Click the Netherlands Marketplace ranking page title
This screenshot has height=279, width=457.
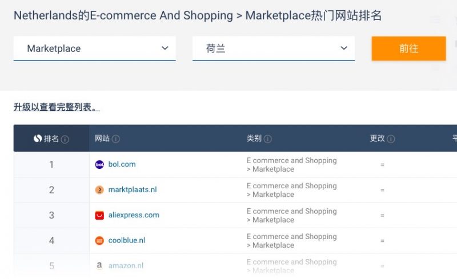tap(198, 15)
